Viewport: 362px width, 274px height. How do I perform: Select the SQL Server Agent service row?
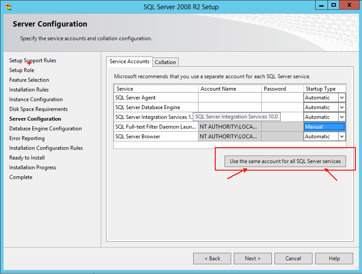(156, 98)
